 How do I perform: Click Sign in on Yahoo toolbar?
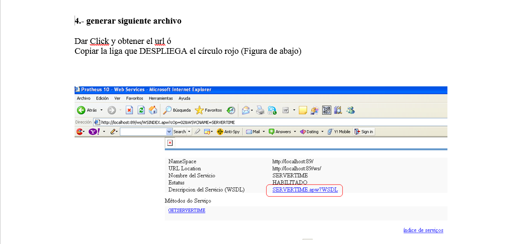click(x=364, y=132)
